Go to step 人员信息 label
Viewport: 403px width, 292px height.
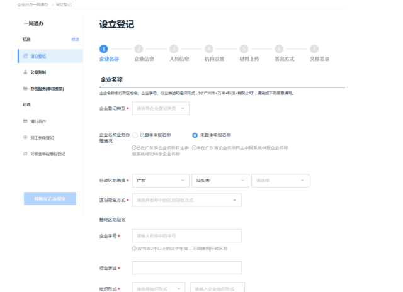[x=179, y=59]
